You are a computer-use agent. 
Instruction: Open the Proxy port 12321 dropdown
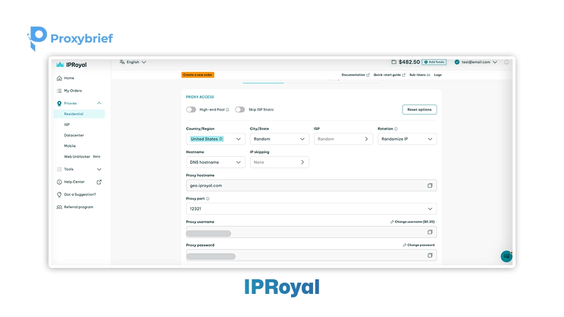click(311, 209)
